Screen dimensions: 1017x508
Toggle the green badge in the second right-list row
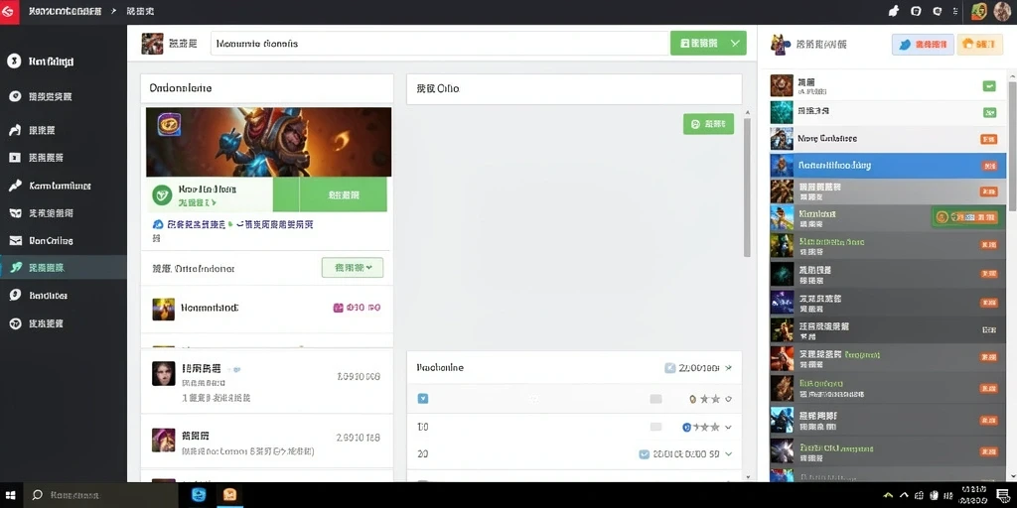point(989,113)
